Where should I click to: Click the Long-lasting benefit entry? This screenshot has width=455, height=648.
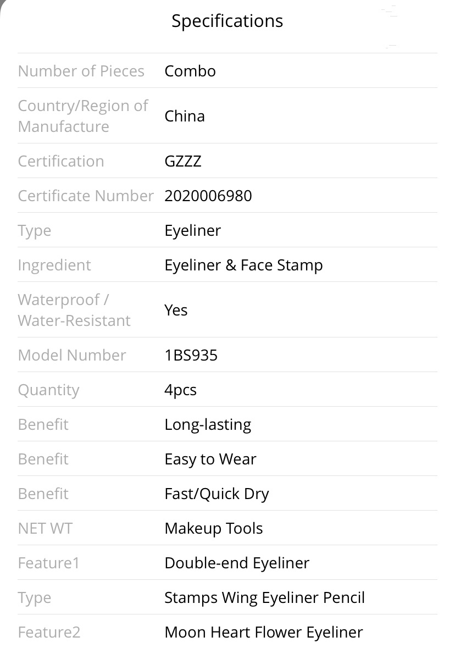pos(208,425)
